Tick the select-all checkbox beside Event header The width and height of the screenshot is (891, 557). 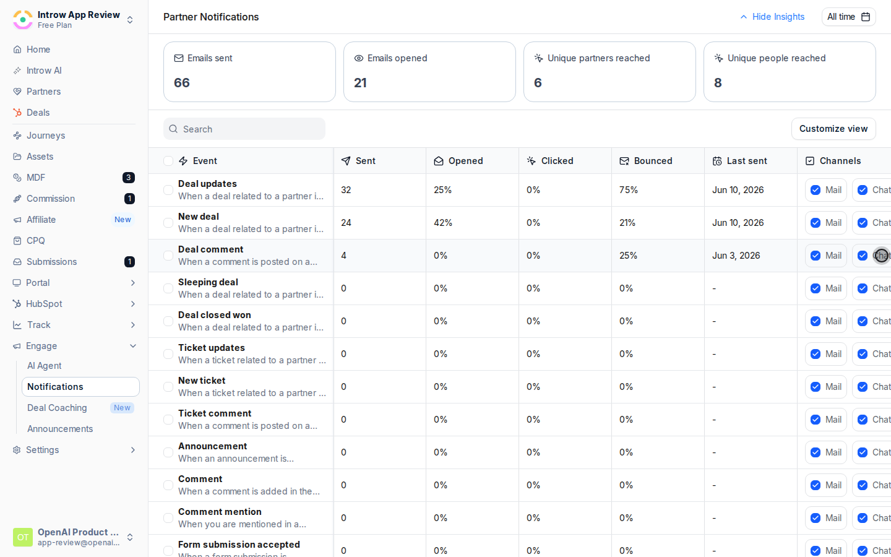click(168, 161)
